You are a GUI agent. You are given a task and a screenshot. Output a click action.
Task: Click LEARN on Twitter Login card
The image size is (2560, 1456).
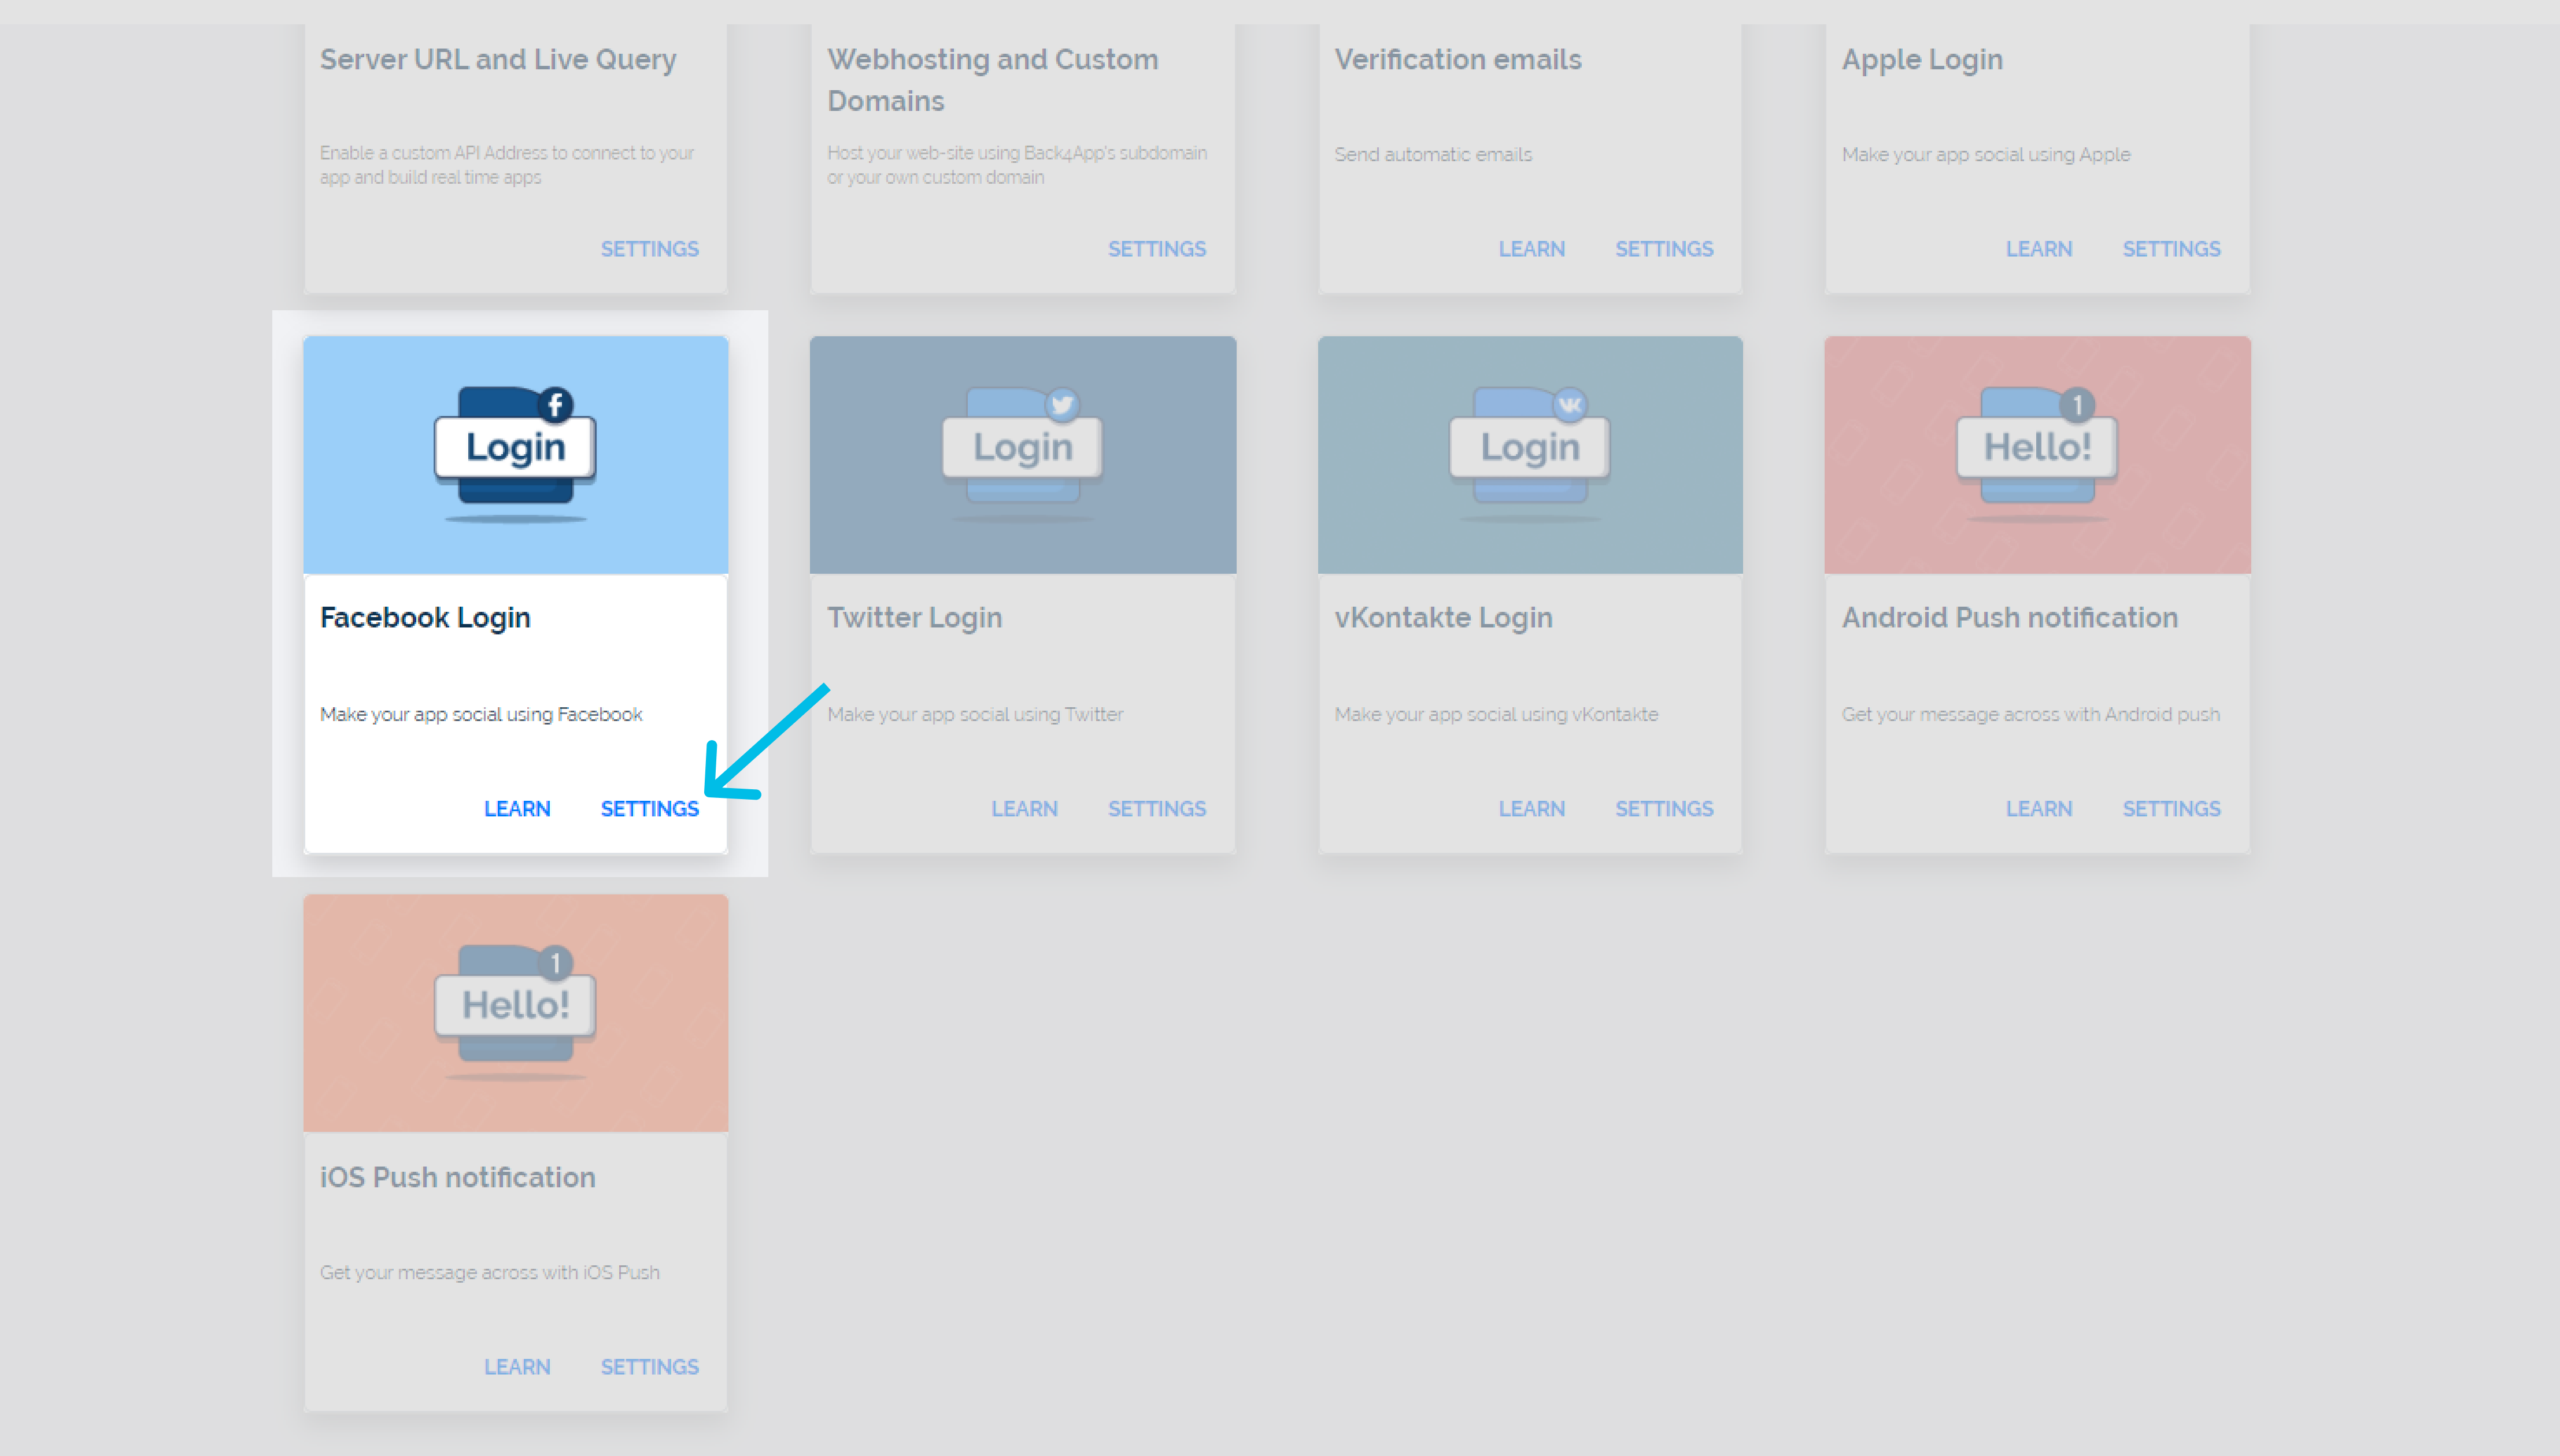point(1024,808)
